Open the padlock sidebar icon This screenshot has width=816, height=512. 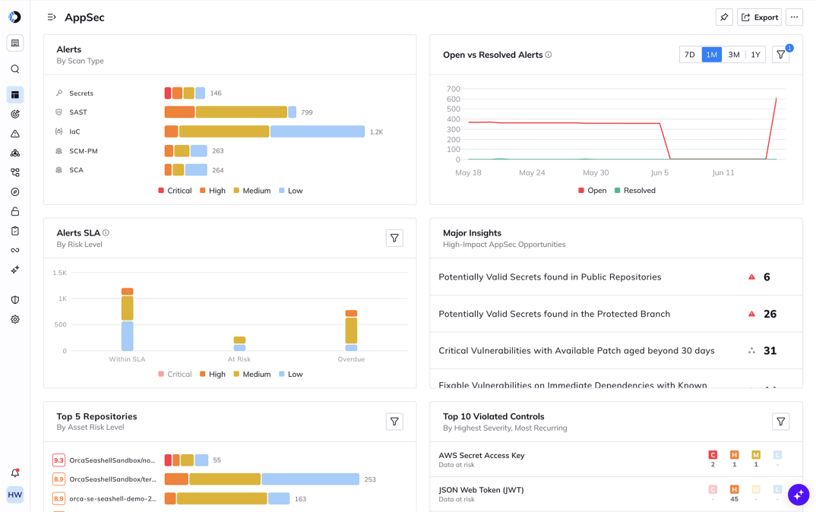(15, 211)
